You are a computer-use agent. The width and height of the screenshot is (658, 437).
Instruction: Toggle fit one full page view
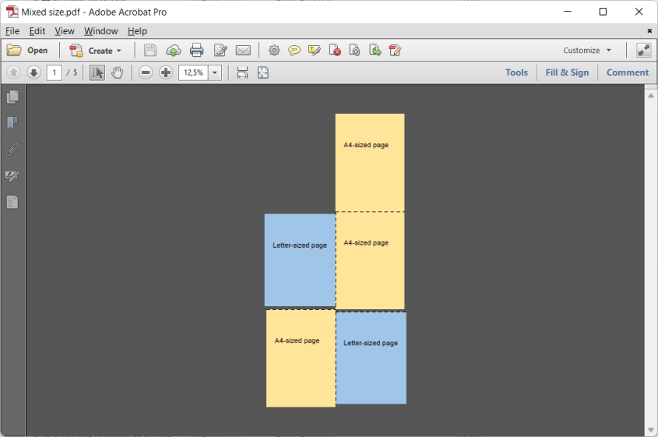point(263,72)
